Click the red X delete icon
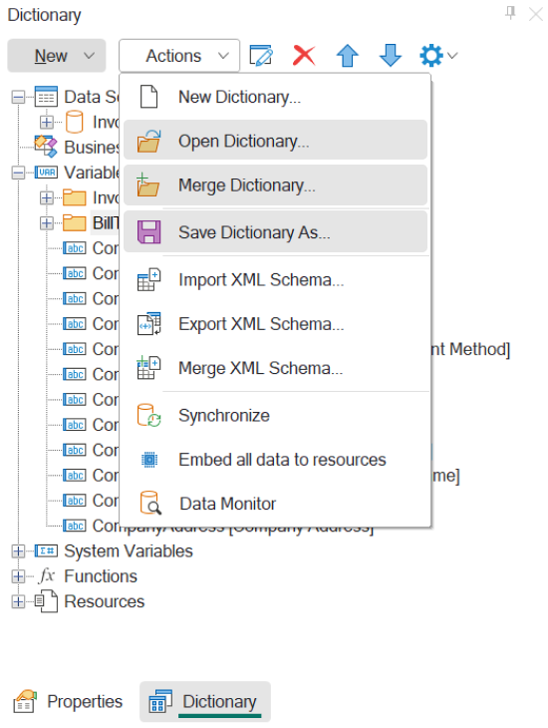 pyautogui.click(x=304, y=56)
